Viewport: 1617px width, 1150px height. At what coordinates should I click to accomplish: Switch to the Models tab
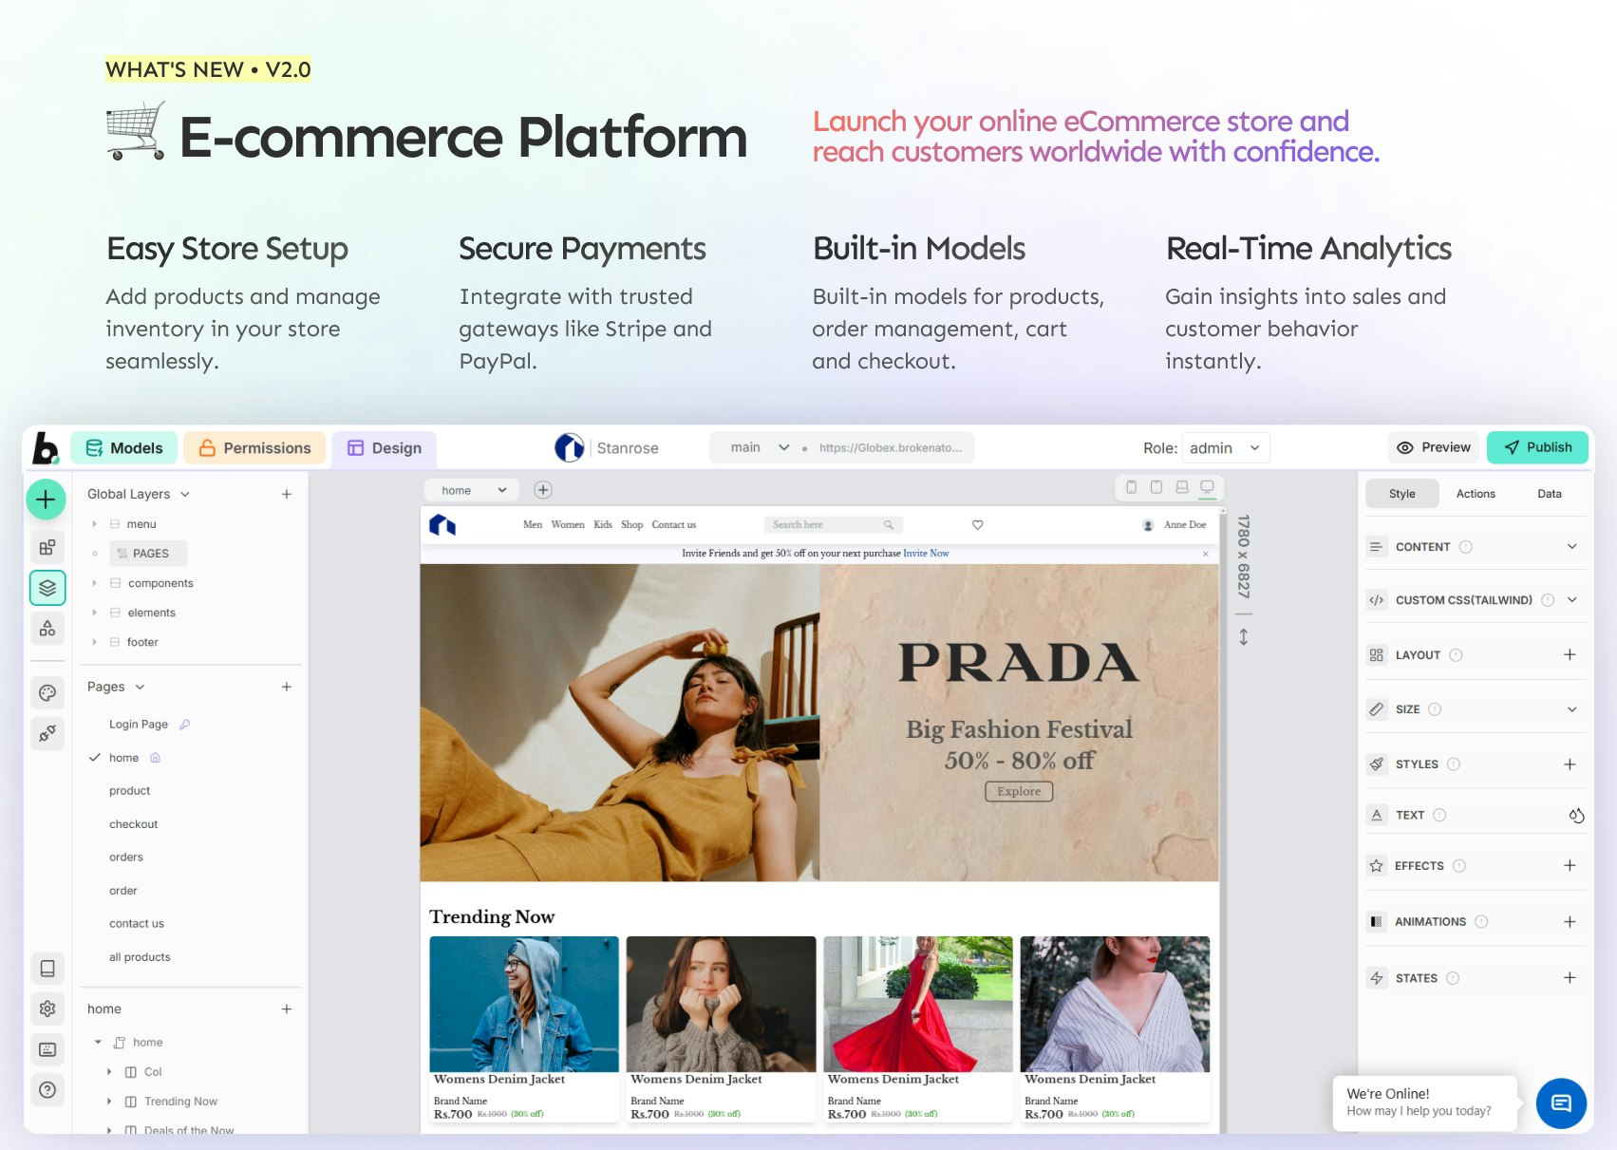[124, 448]
